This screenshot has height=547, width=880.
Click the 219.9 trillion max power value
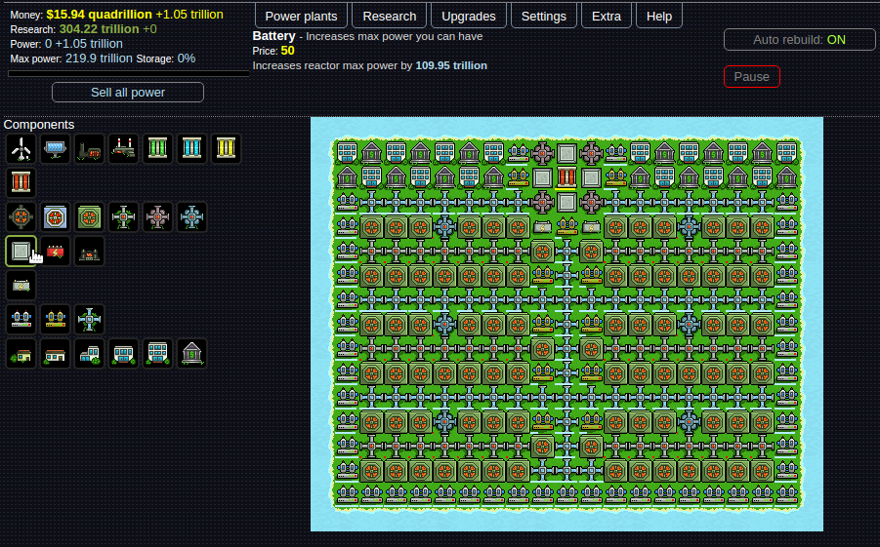(x=99, y=59)
